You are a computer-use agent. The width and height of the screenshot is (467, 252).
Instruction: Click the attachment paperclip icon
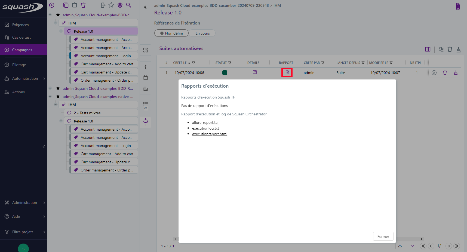(457, 7)
